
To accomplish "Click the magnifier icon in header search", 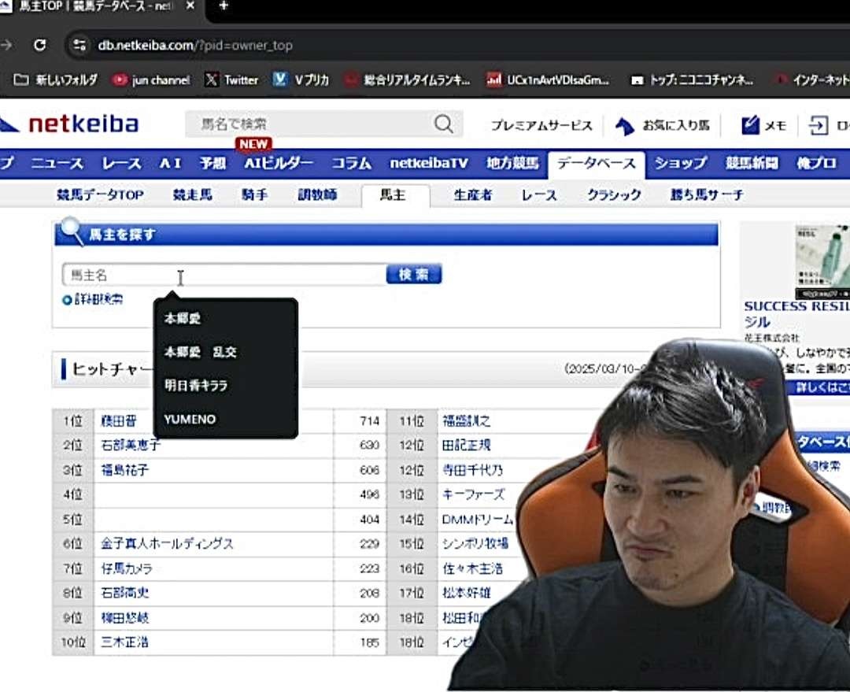I will 444,124.
